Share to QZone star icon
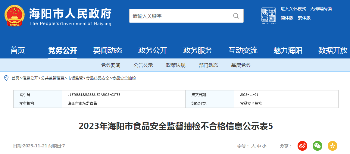Image resolution: width=350 pixels, height=154 pixels. (x=332, y=146)
